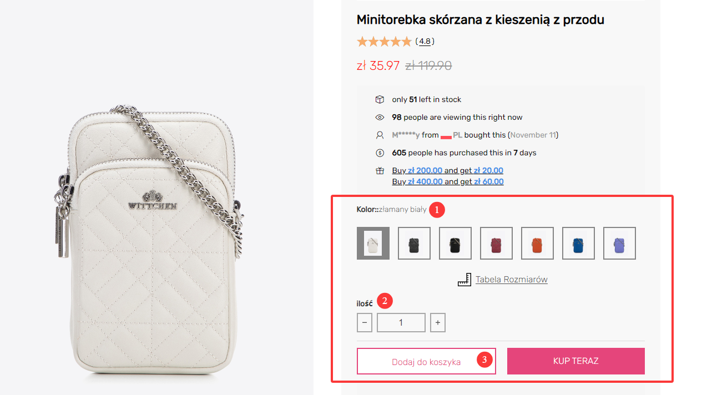707x395 pixels.
Task: Select the white bag color swatch
Action: (x=373, y=243)
